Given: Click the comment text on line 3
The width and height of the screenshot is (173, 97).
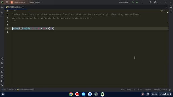Looking at the screenshot, I should click(x=52, y=18).
